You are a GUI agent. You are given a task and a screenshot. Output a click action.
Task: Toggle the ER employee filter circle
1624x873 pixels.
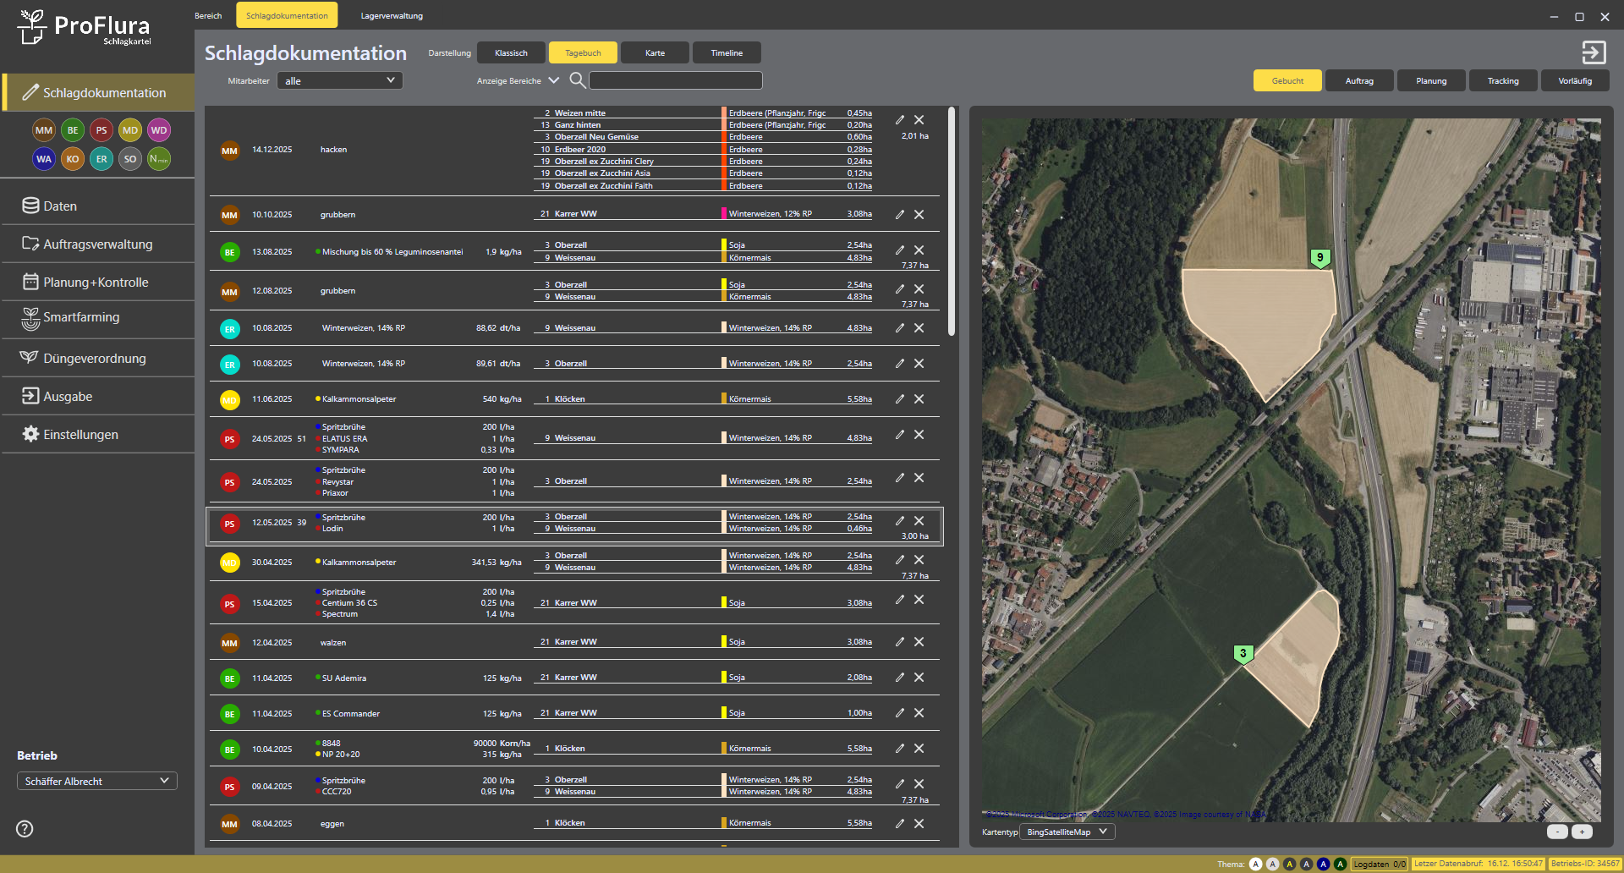point(101,159)
